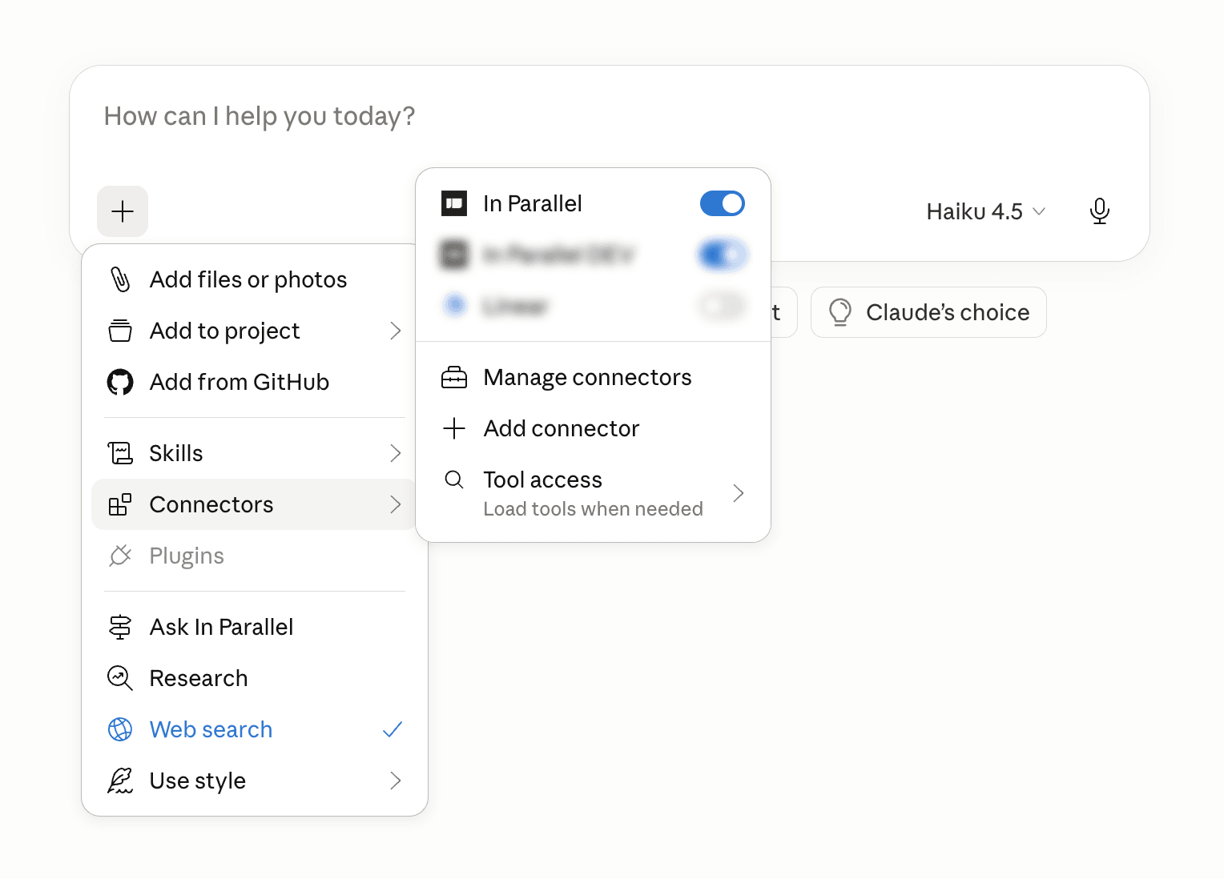Toggle the blurred second connector switch

(x=723, y=255)
